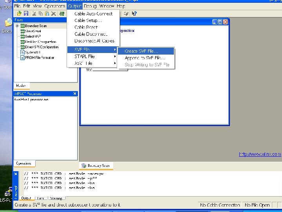Click the Copy toolbar icon
This screenshot has width=282, height=212.
(41, 13)
